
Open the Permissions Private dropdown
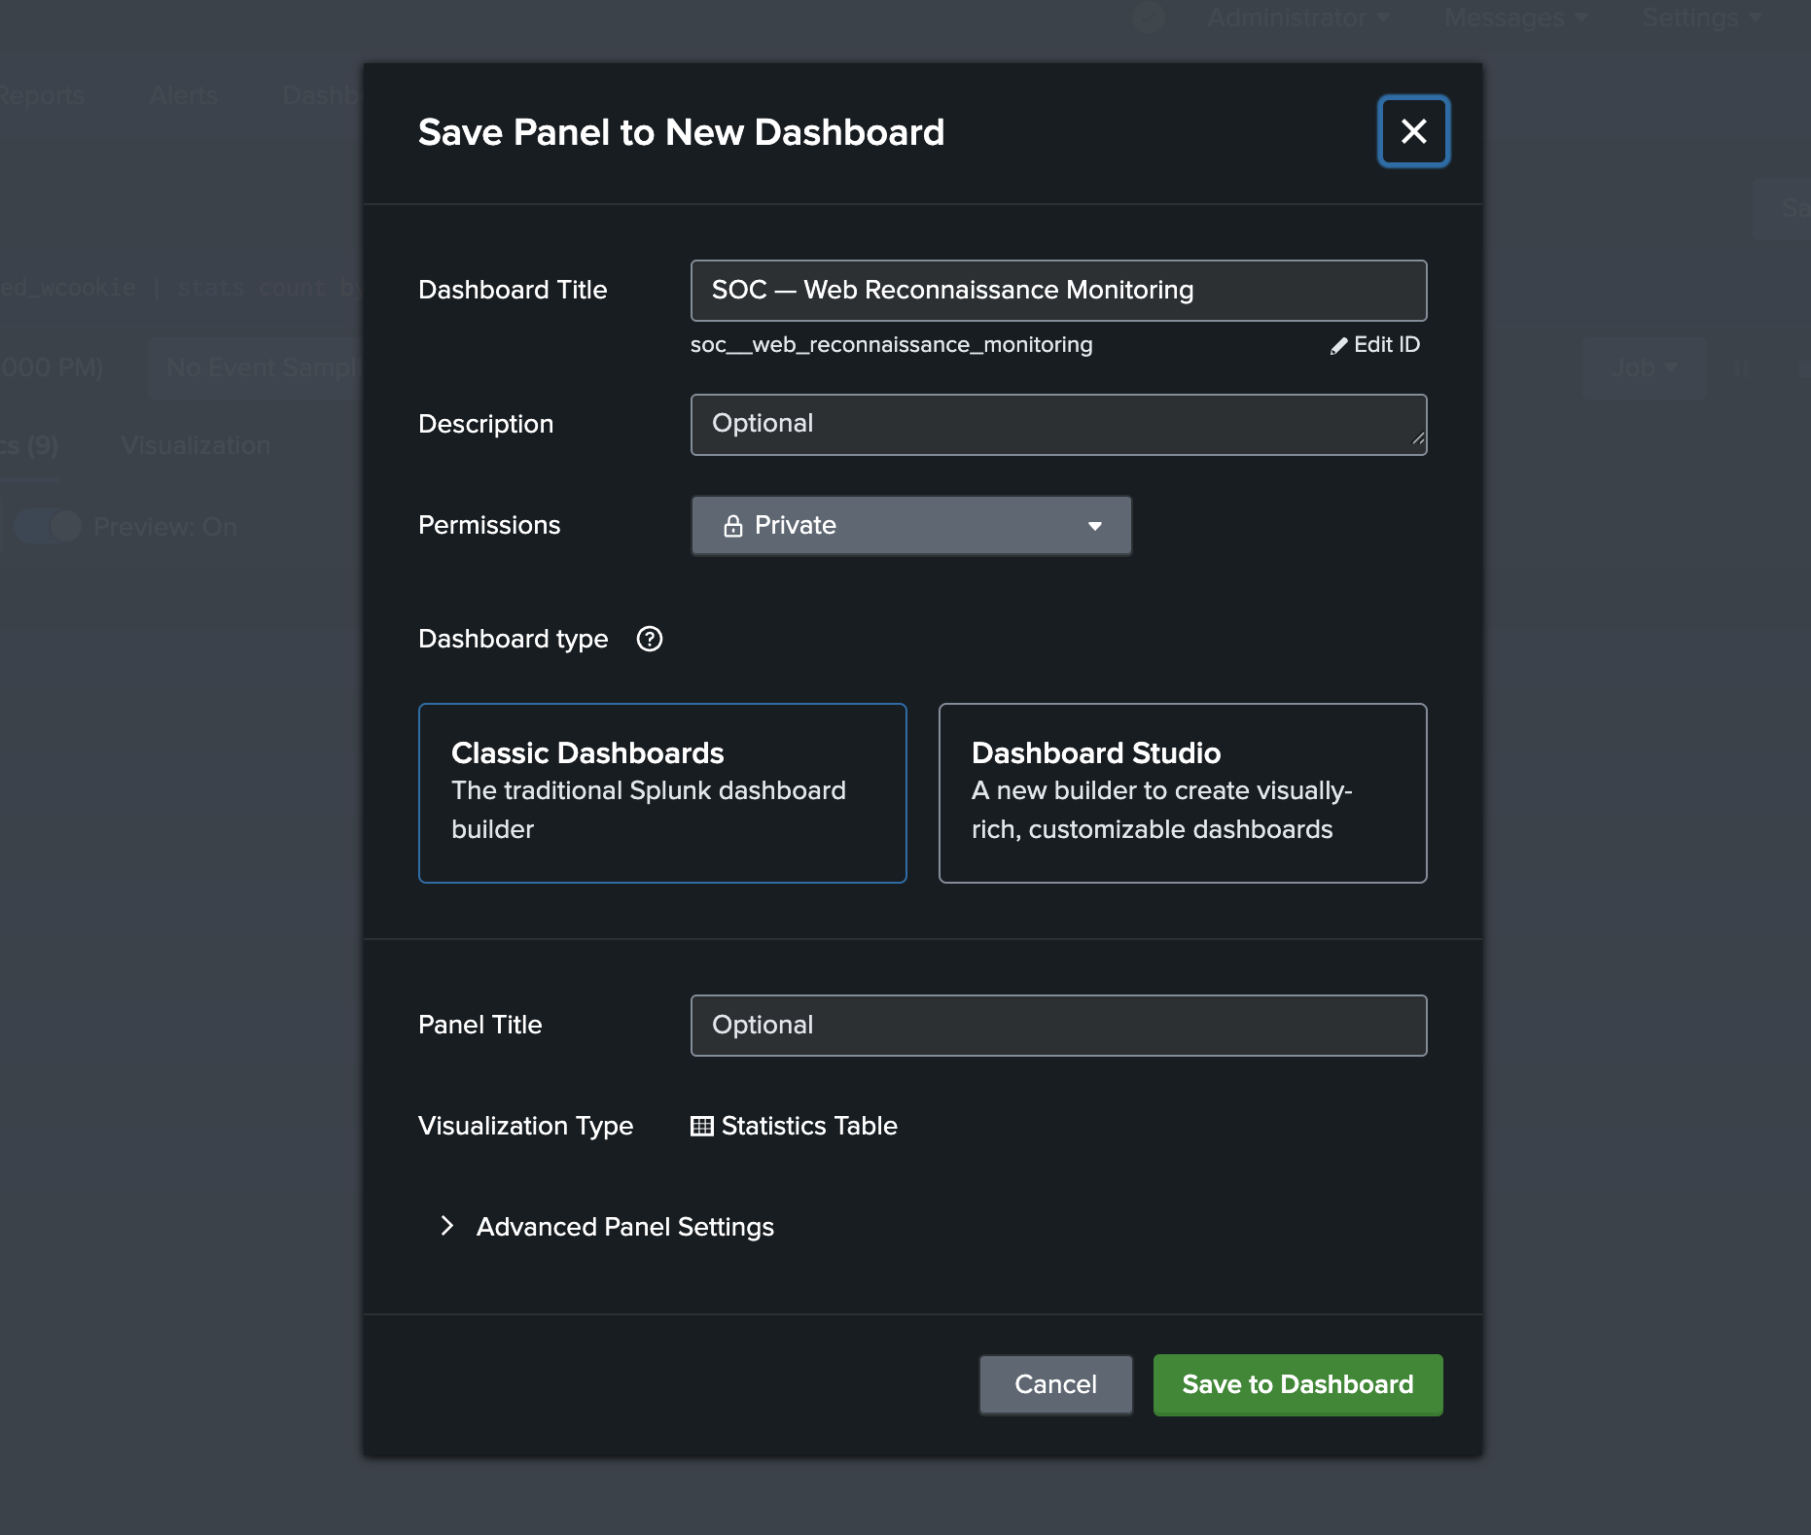click(x=911, y=526)
